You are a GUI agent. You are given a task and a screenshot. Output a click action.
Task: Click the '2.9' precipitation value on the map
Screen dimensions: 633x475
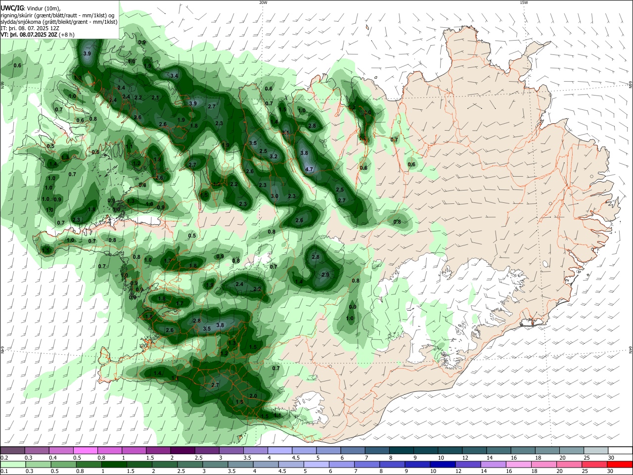point(325,275)
